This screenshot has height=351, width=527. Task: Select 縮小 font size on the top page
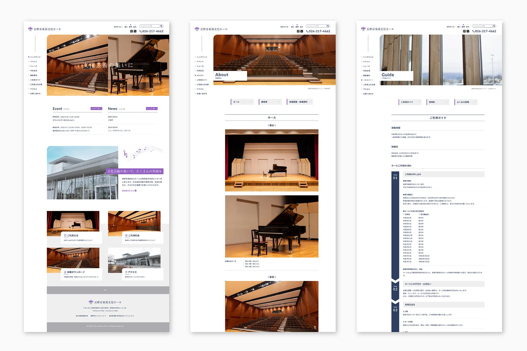pos(126,27)
